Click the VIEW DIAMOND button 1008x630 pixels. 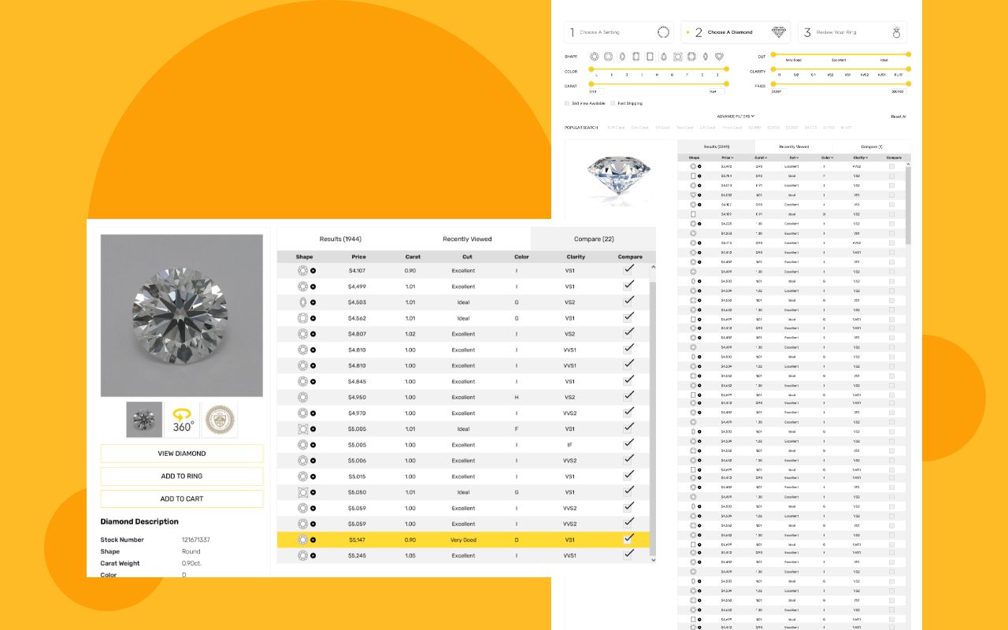pos(182,454)
